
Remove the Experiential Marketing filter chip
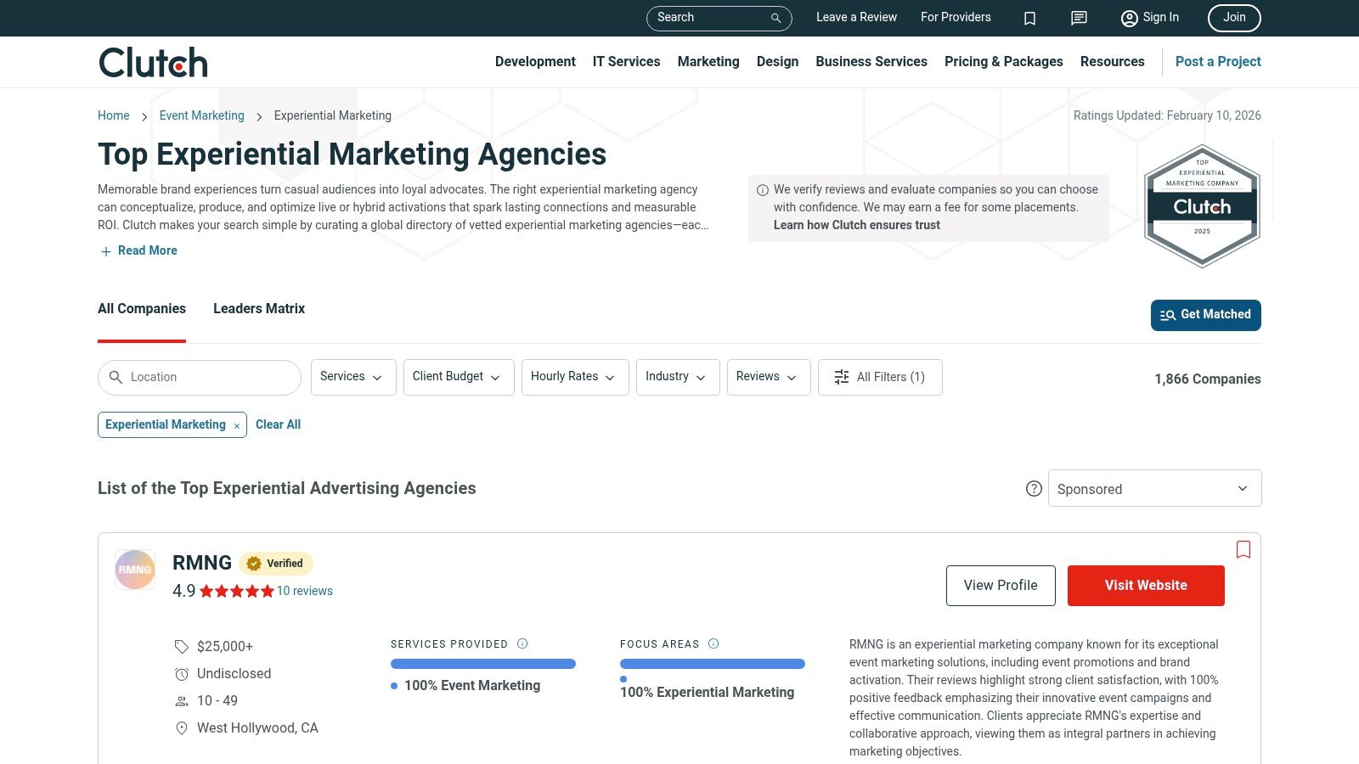(236, 424)
